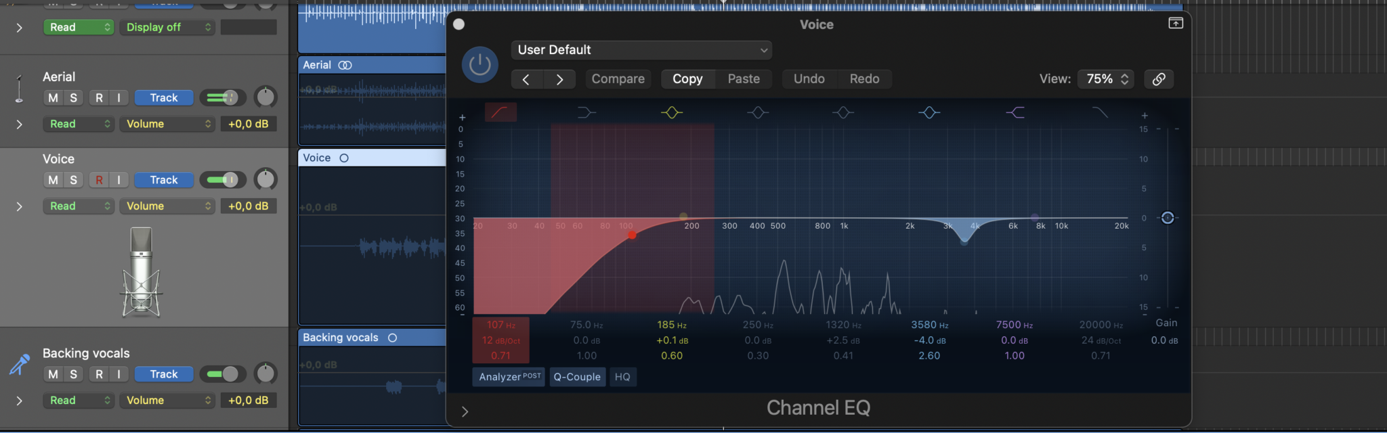1387x433 pixels.
Task: Select the high shelf band icon
Action: point(1015,112)
